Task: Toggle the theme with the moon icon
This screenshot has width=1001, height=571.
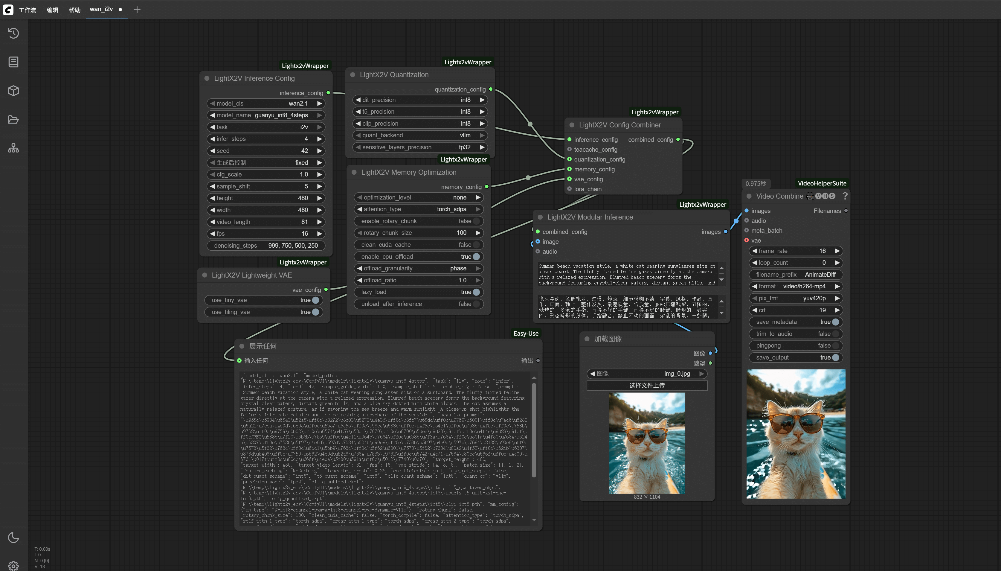Action: [13, 538]
